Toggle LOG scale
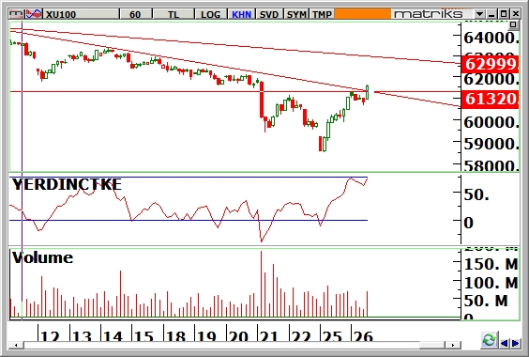This screenshot has height=357, width=529. pyautogui.click(x=211, y=14)
